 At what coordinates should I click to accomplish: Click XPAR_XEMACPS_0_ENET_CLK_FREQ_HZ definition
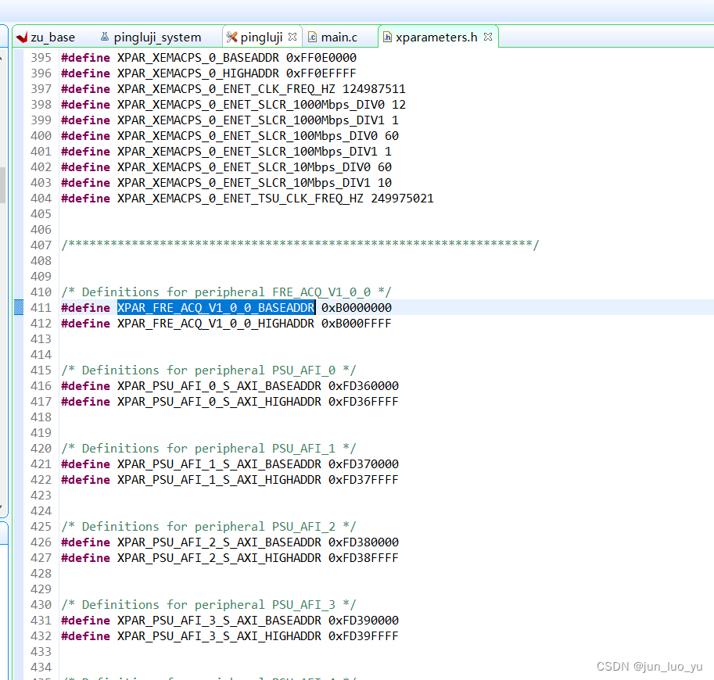(227, 89)
